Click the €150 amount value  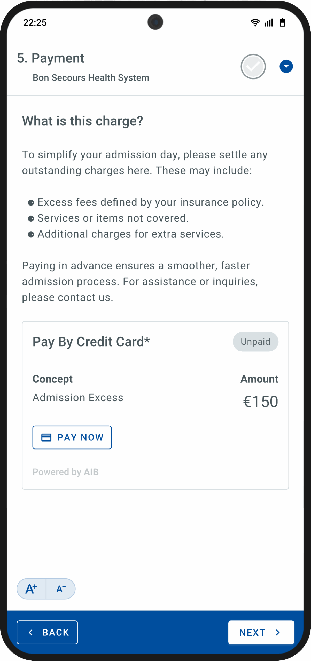(x=260, y=402)
